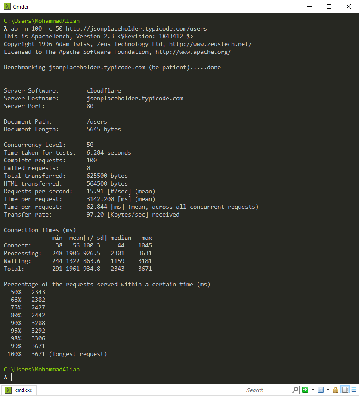Click at the final lambda prompt cursor
359x396 pixels.
(11, 377)
